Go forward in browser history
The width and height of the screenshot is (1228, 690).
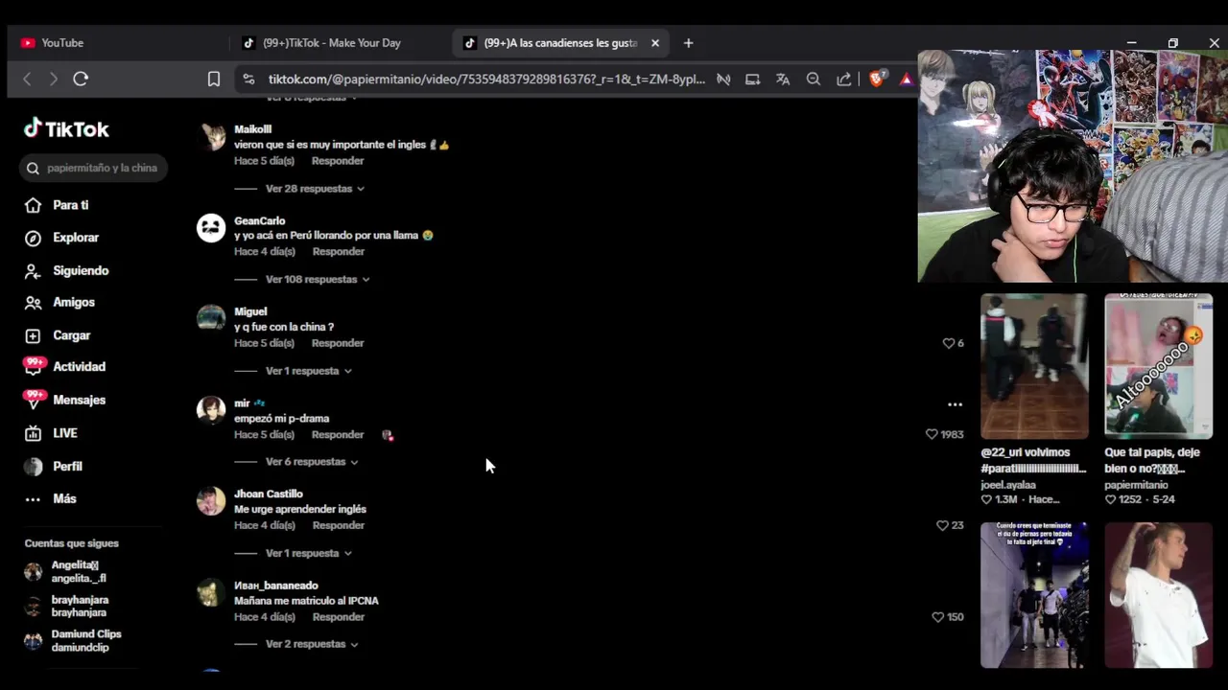(53, 80)
